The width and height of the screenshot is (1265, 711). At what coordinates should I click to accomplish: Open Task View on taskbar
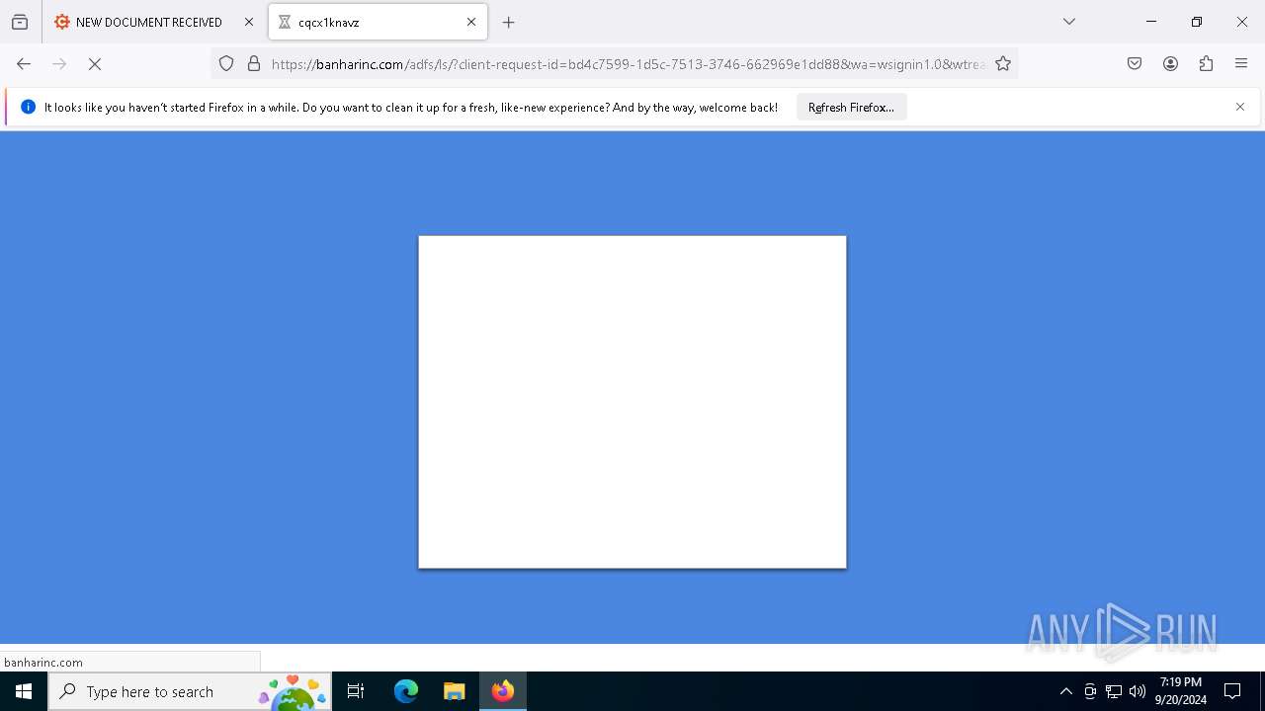356,691
